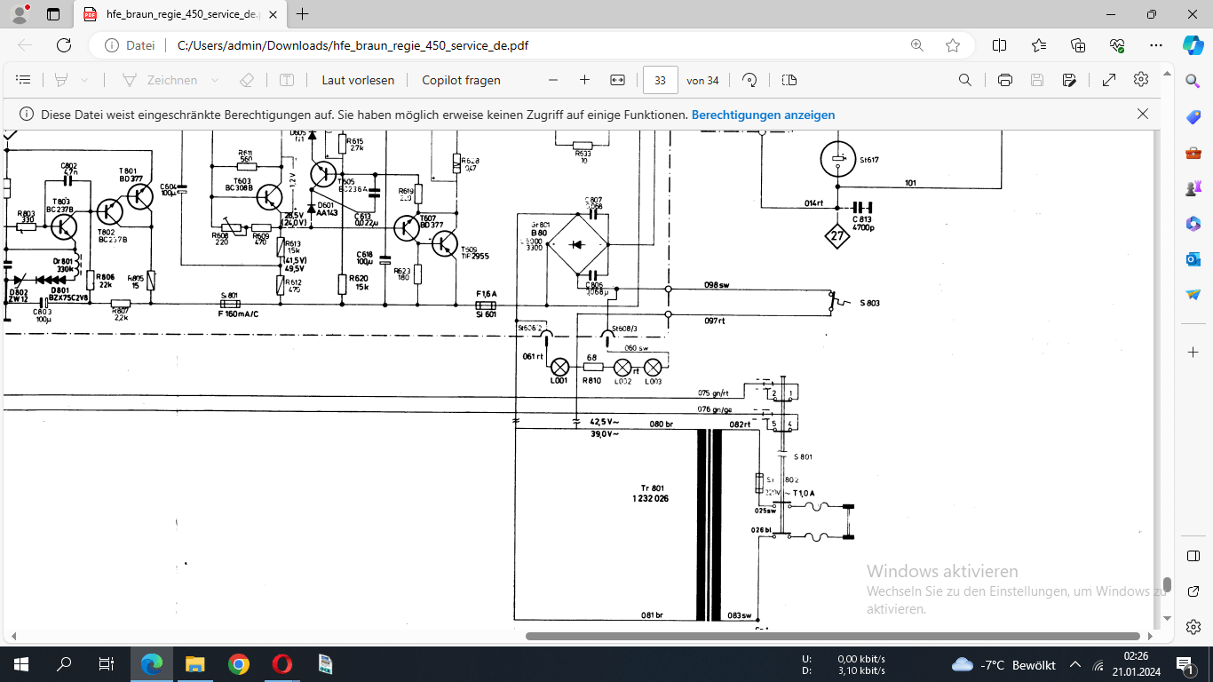Open a new browser tab
Viewport: 1213px width, 682px height.
click(x=303, y=14)
